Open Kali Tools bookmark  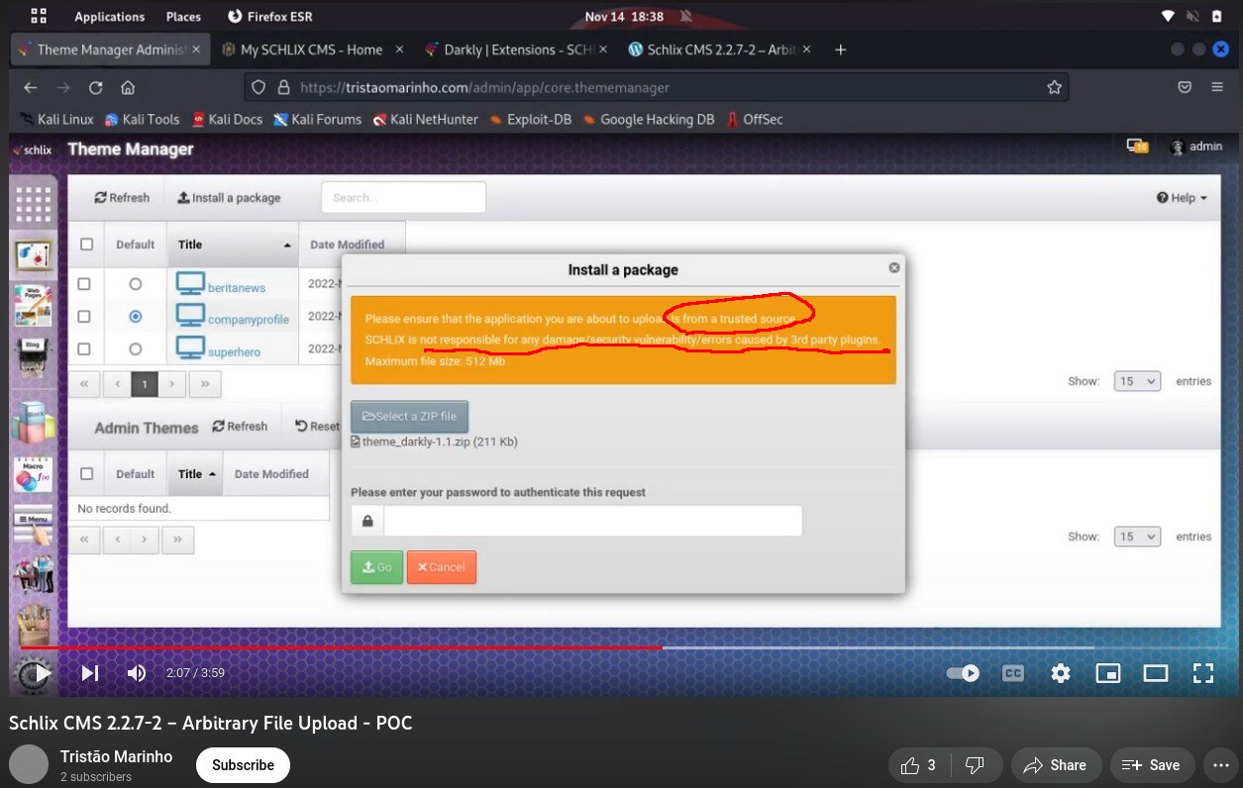click(142, 119)
